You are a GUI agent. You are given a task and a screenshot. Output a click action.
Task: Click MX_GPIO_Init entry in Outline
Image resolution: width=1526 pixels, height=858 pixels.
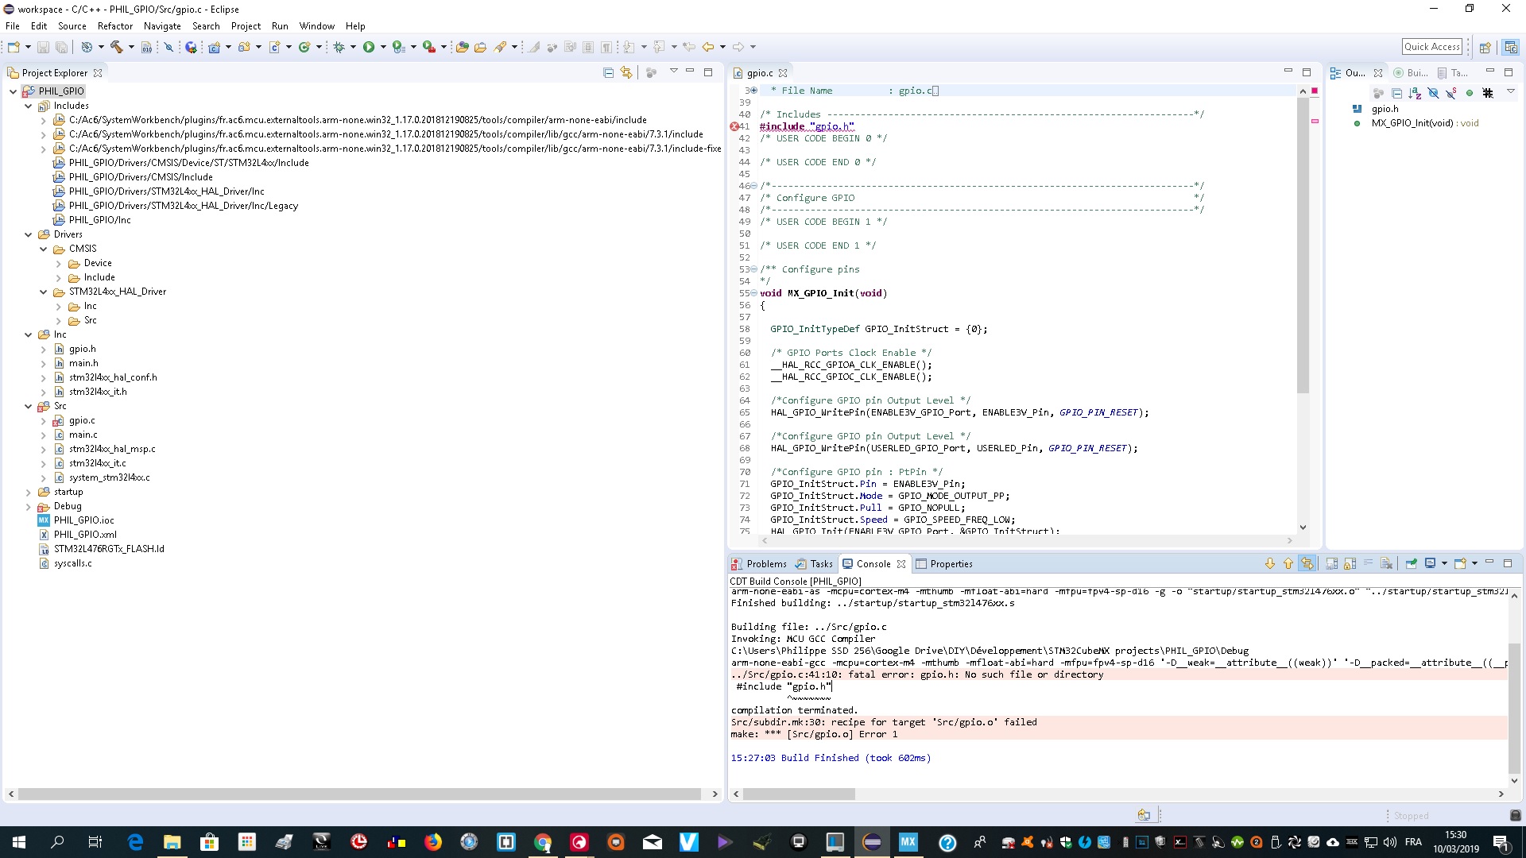pyautogui.click(x=1412, y=123)
